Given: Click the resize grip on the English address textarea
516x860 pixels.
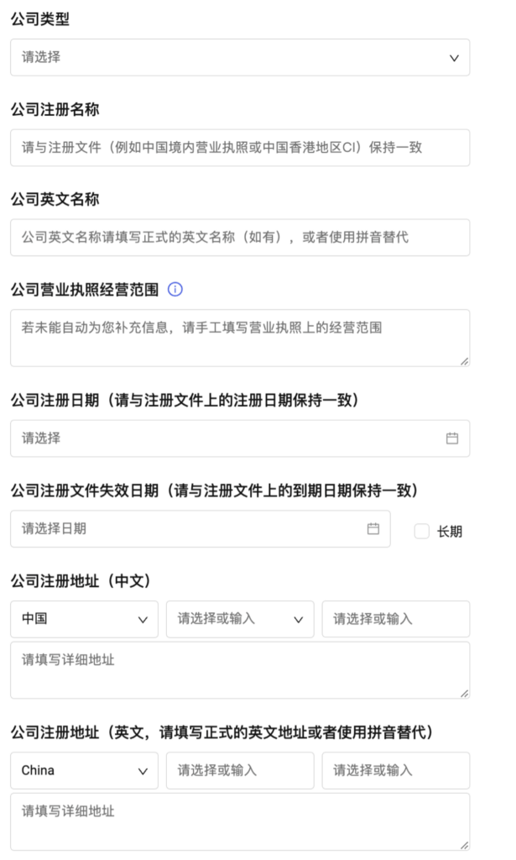Looking at the screenshot, I should [464, 845].
